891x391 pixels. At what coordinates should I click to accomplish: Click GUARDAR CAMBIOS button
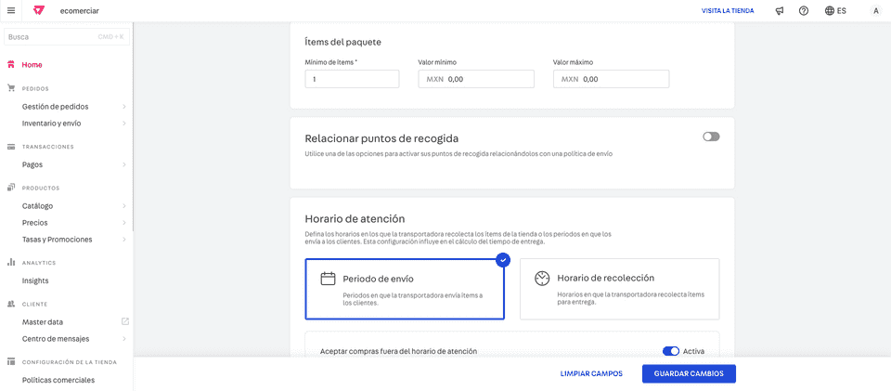click(689, 374)
